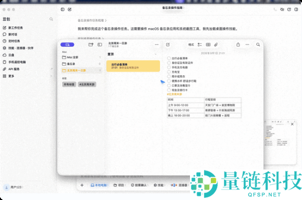This screenshot has height=200, width=302.
Task: Toggle right side panel icon in Doubao header
Action: 296,10
